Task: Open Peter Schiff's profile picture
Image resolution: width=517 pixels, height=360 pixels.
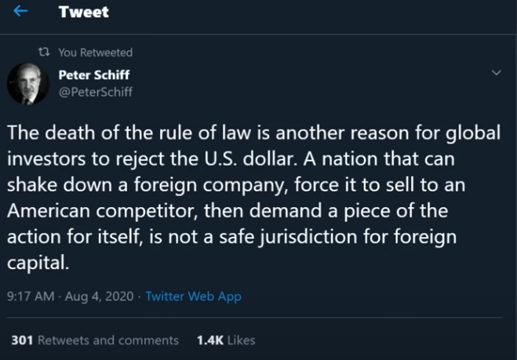Action: (x=27, y=83)
